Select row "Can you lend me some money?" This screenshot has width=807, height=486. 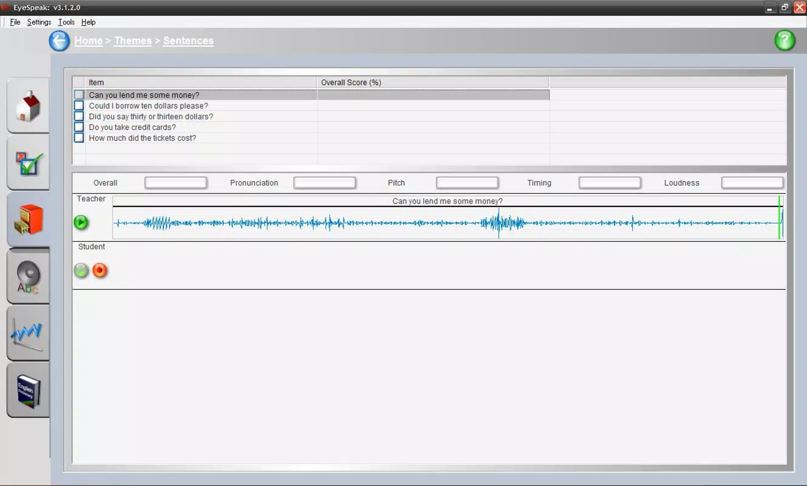311,95
